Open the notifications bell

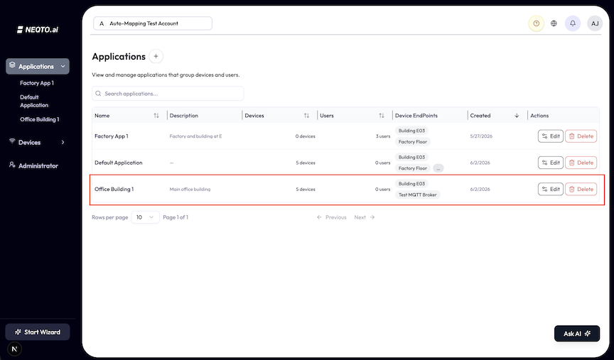573,23
